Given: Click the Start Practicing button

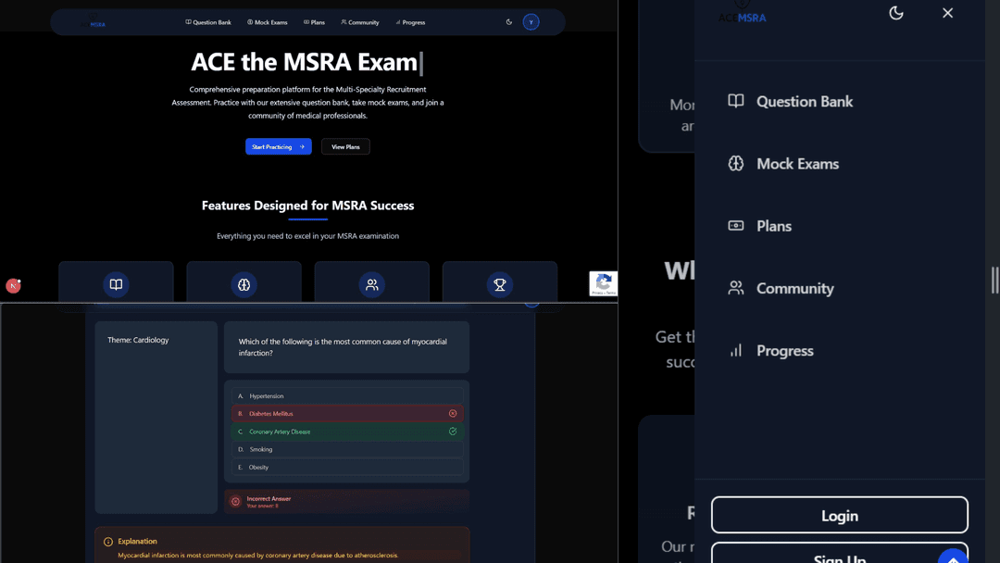Looking at the screenshot, I should pyautogui.click(x=278, y=146).
